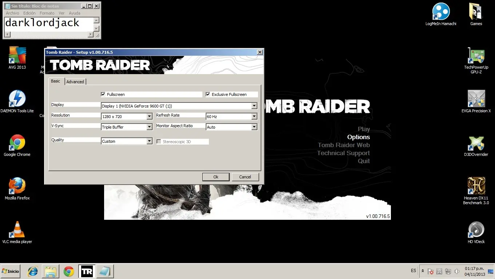Select the Mozilla Firefox desktop icon
495x279 pixels.
pyautogui.click(x=17, y=189)
